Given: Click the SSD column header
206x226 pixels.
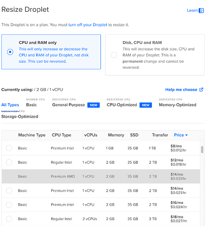Looking at the screenshot, I should (x=134, y=135).
